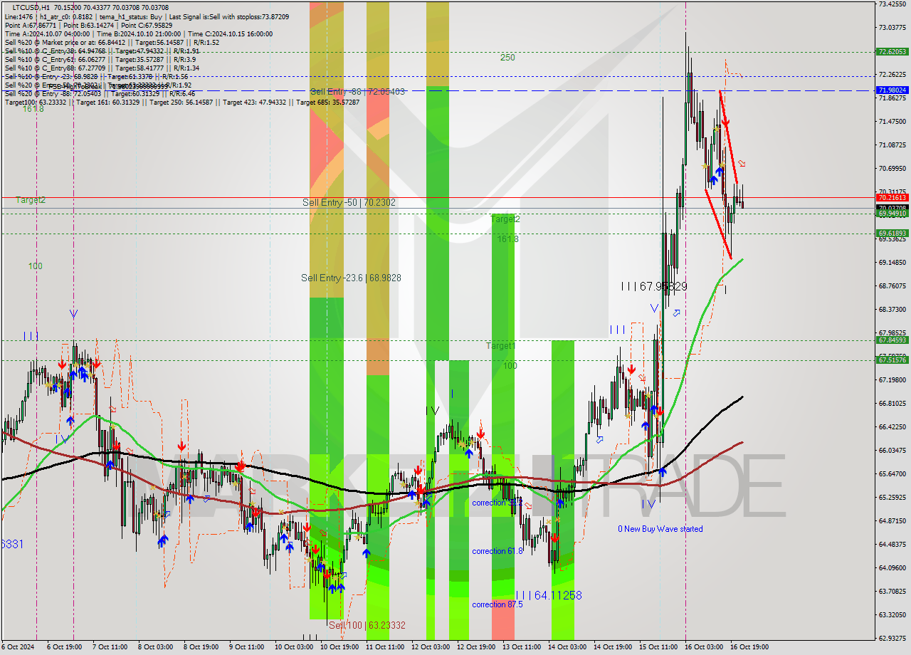Click the 69.14850 price axis value

[x=892, y=262]
